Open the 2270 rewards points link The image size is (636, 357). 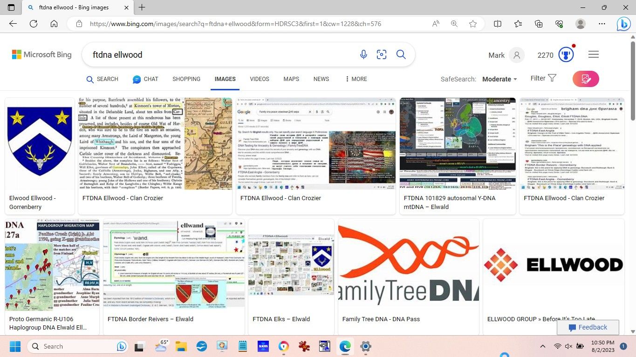(x=546, y=55)
